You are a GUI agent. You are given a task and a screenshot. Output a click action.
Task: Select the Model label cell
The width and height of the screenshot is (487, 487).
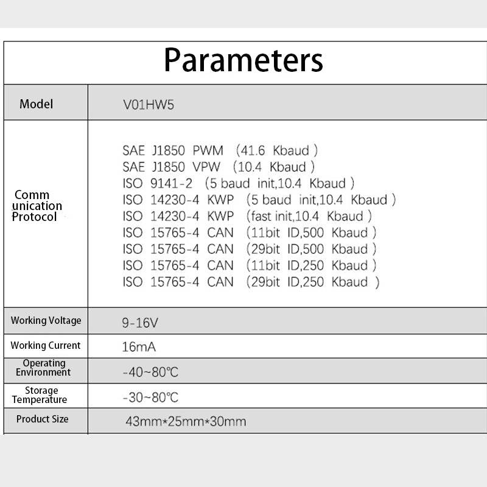coord(37,104)
